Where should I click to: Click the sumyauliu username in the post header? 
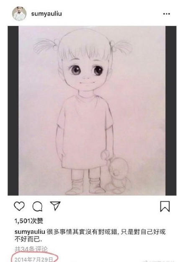coord(46,13)
